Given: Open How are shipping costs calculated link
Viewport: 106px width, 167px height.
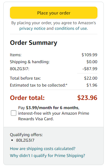Looking at the screenshot, I should coord(42,149).
